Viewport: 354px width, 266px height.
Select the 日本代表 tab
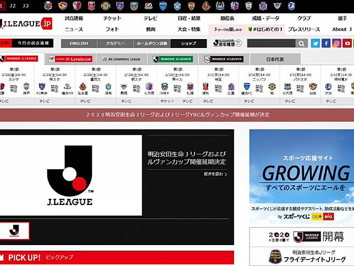click(275, 59)
